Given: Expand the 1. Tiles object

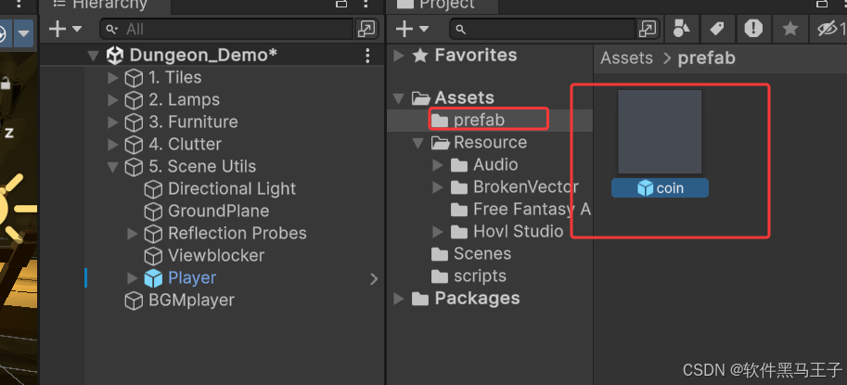Looking at the screenshot, I should 113,78.
